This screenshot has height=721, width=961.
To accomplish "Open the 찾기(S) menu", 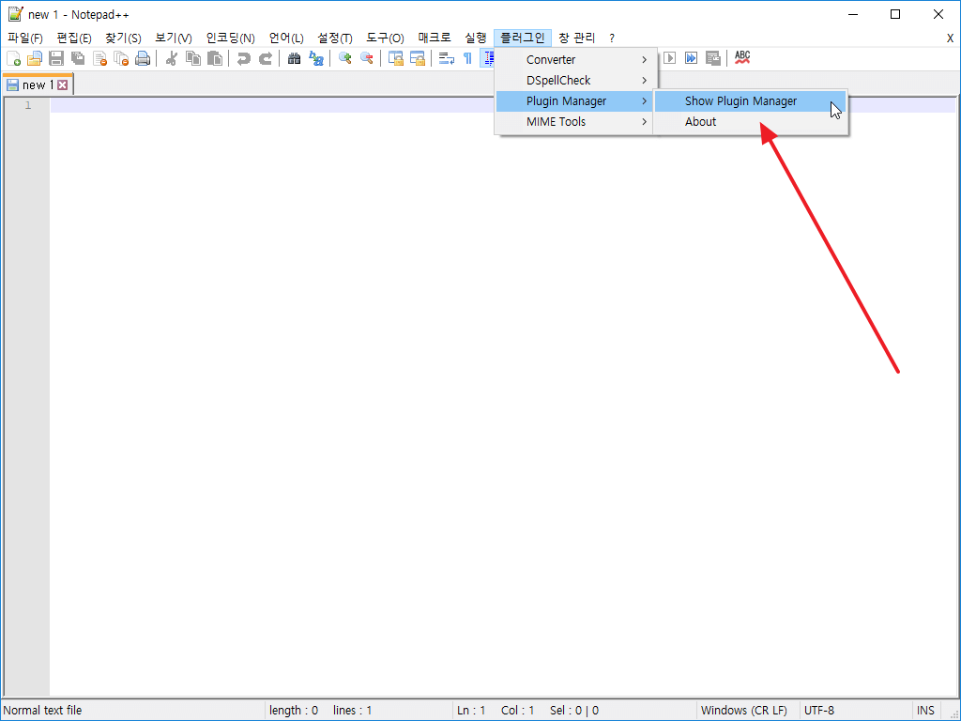I will [123, 38].
